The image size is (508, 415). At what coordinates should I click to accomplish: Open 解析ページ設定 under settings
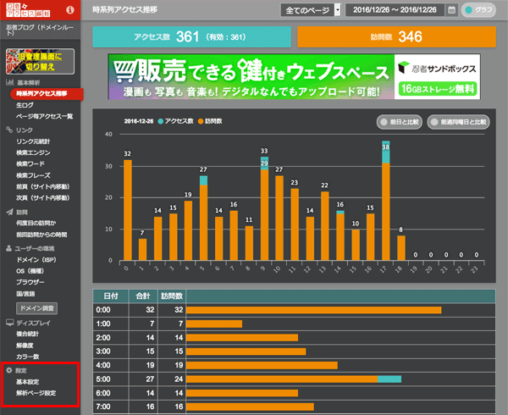click(36, 393)
